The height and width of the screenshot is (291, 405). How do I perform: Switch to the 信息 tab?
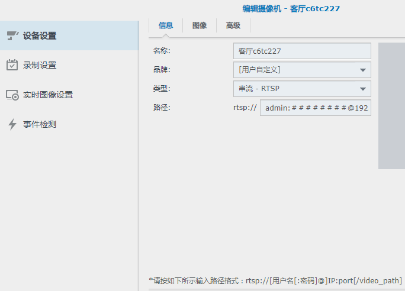coord(166,25)
